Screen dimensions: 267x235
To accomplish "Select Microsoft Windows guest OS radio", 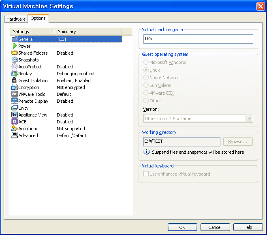I will 146,62.
